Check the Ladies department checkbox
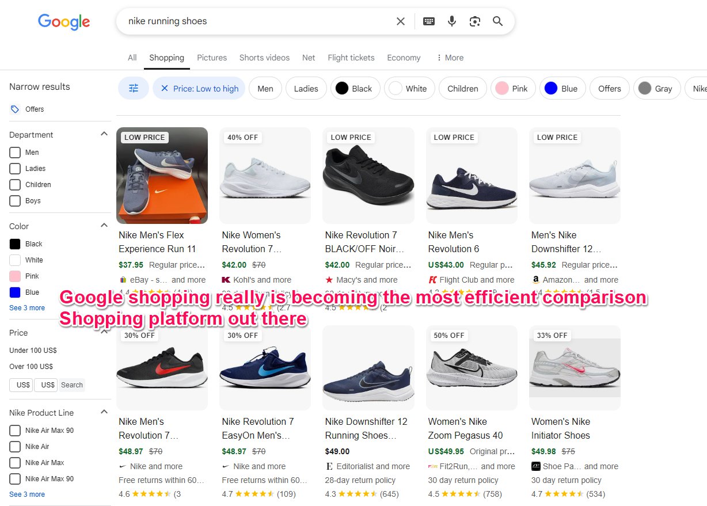This screenshot has height=506, width=707. click(15, 169)
